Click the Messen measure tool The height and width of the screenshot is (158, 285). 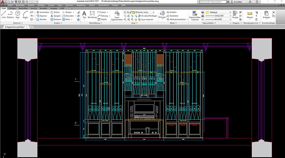coord(250,14)
